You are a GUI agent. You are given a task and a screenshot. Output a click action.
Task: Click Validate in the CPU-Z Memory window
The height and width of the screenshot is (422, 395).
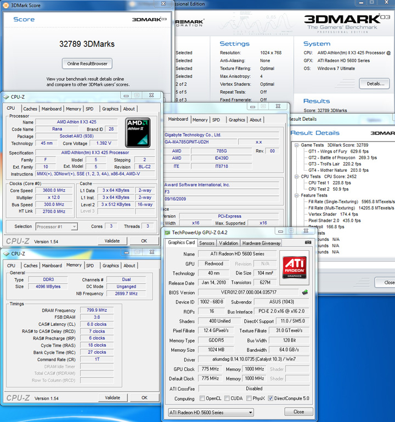pos(112,397)
